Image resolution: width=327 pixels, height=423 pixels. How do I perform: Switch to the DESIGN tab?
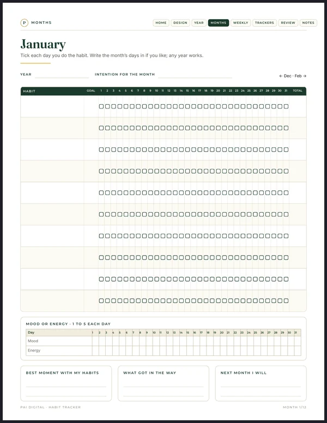[x=180, y=23]
